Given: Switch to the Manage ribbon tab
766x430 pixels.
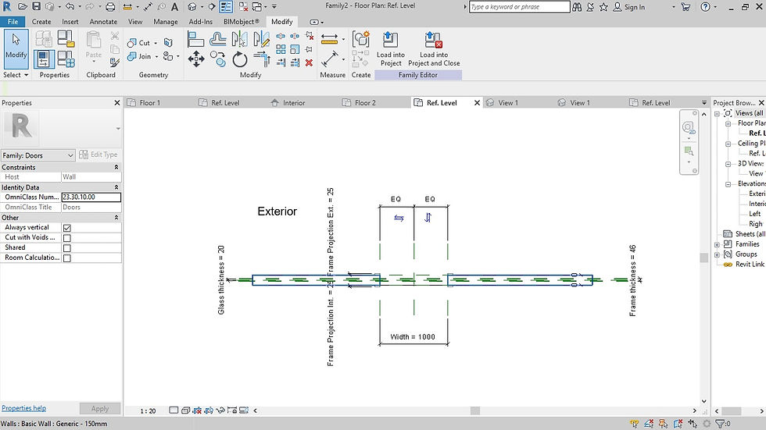Looking at the screenshot, I should [x=166, y=21].
